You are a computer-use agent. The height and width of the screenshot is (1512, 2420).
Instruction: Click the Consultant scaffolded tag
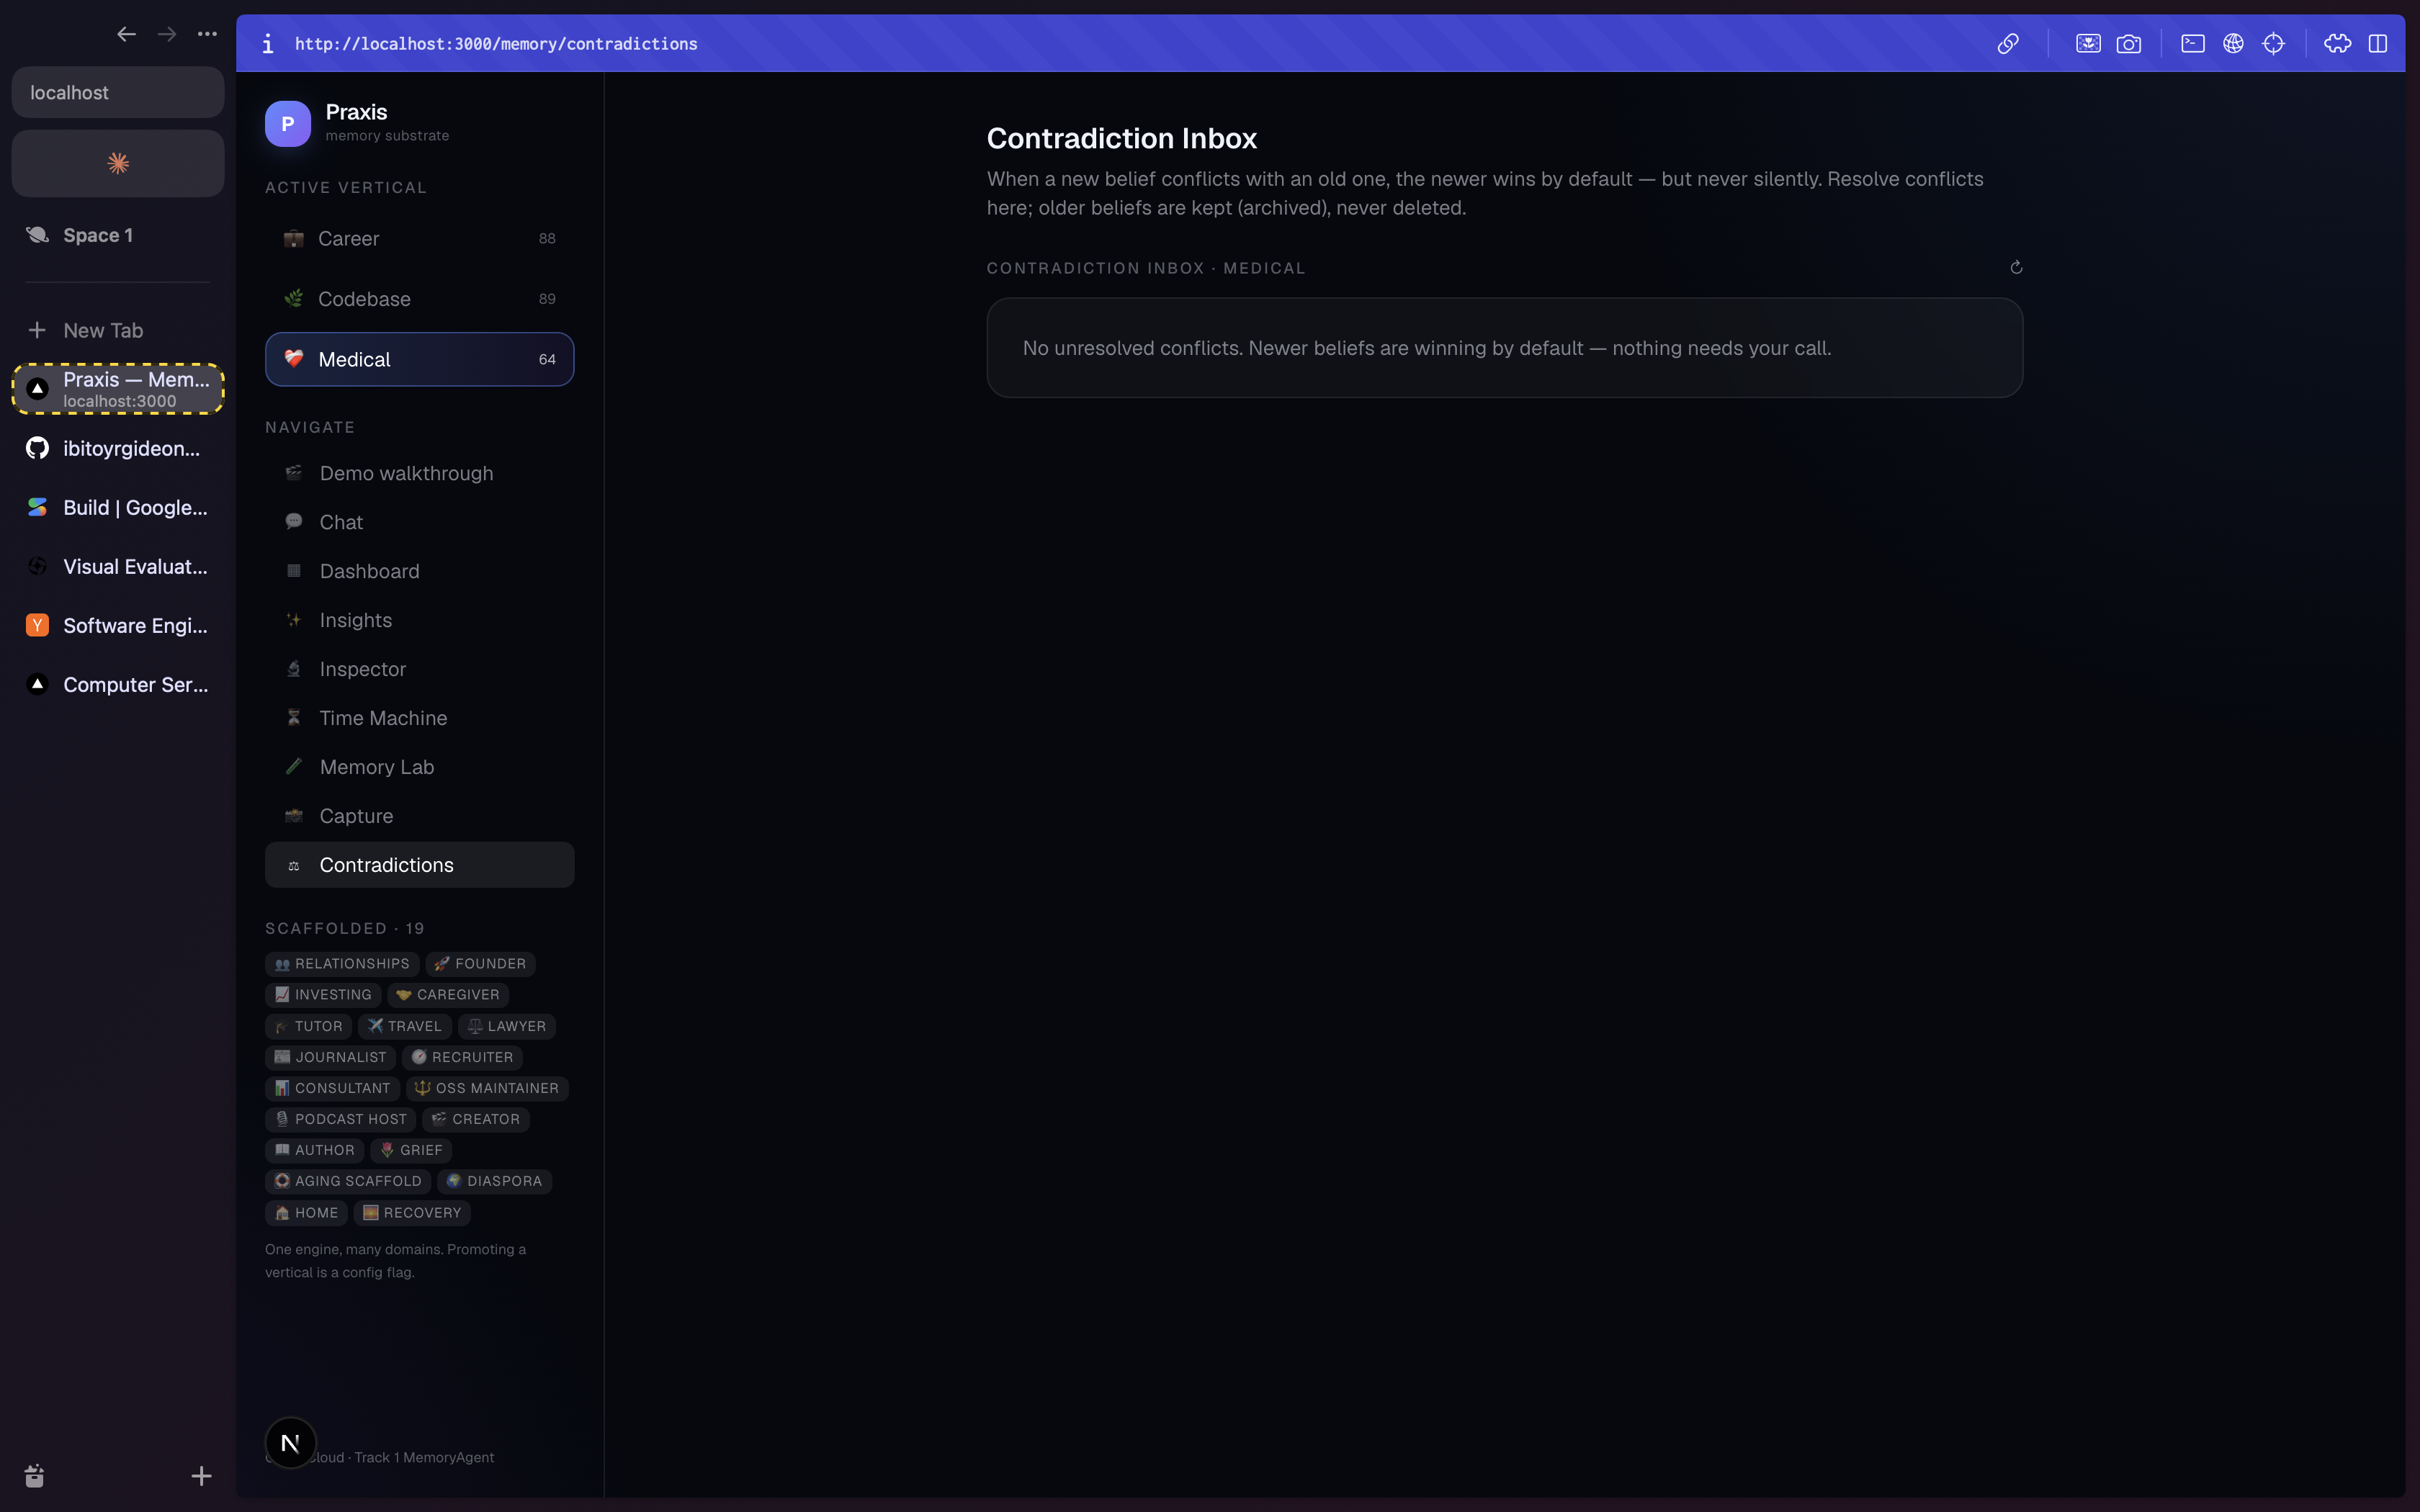333,1088
